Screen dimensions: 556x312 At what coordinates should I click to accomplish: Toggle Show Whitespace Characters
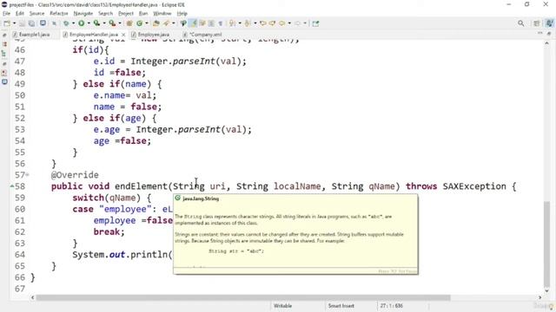(x=220, y=23)
